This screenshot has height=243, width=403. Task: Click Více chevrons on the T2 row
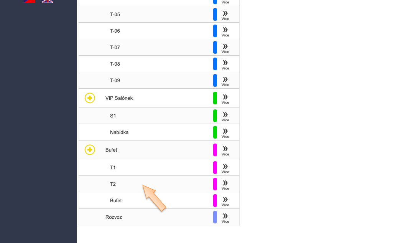click(x=225, y=185)
